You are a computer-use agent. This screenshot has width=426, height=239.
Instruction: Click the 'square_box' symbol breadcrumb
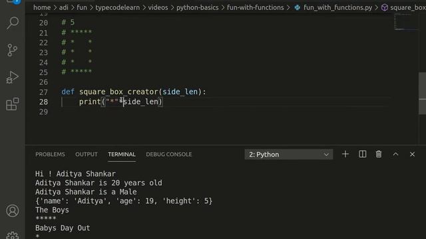click(x=408, y=7)
